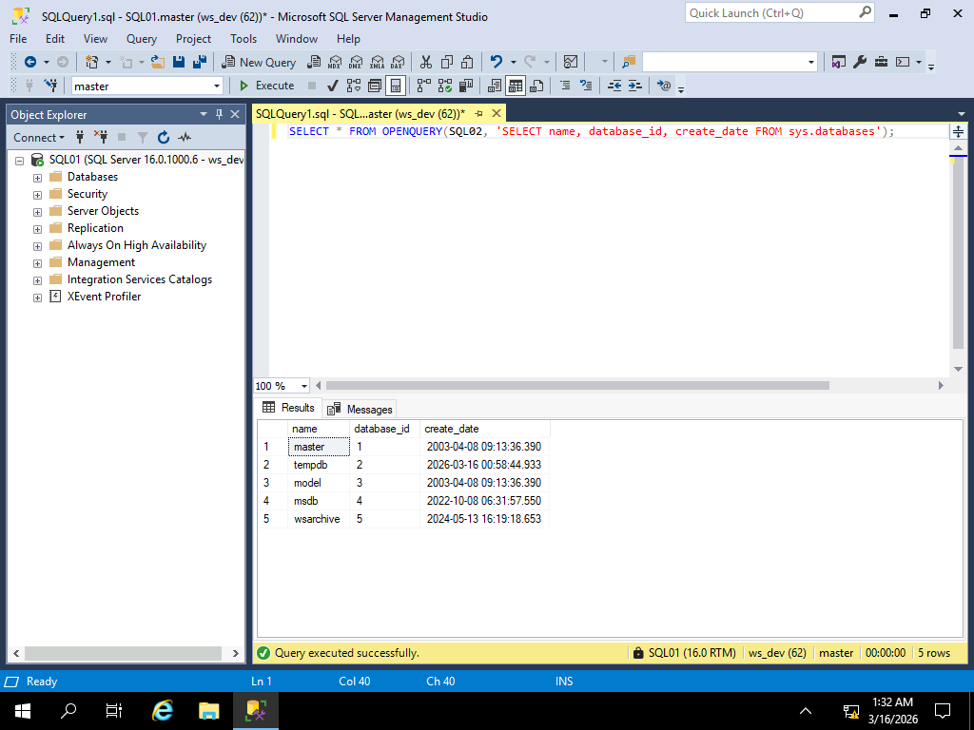Switch to Results to Grid output
Screen dimensions: 974x730
516,86
